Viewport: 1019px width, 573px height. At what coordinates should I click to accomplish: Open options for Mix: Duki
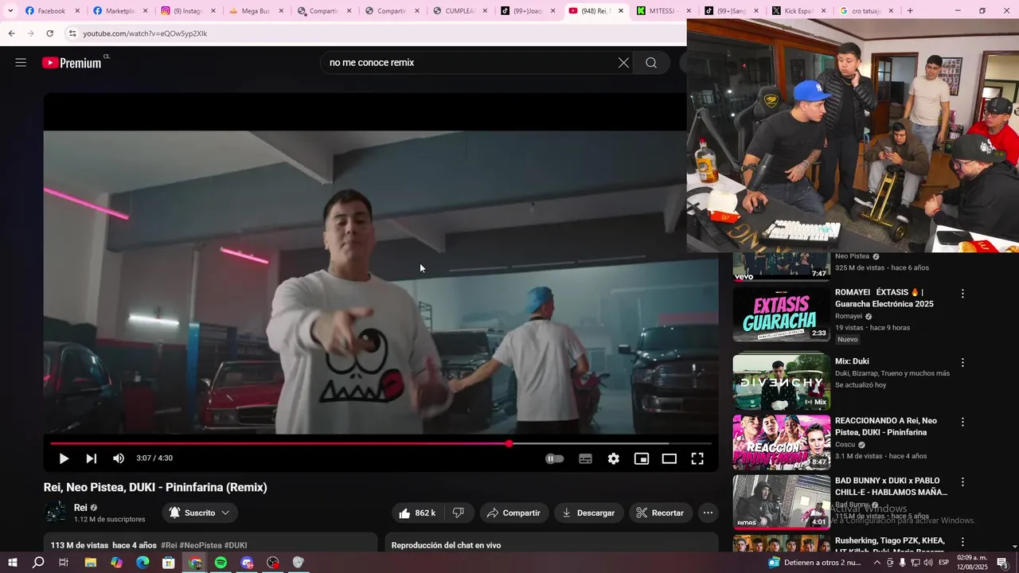click(x=962, y=362)
